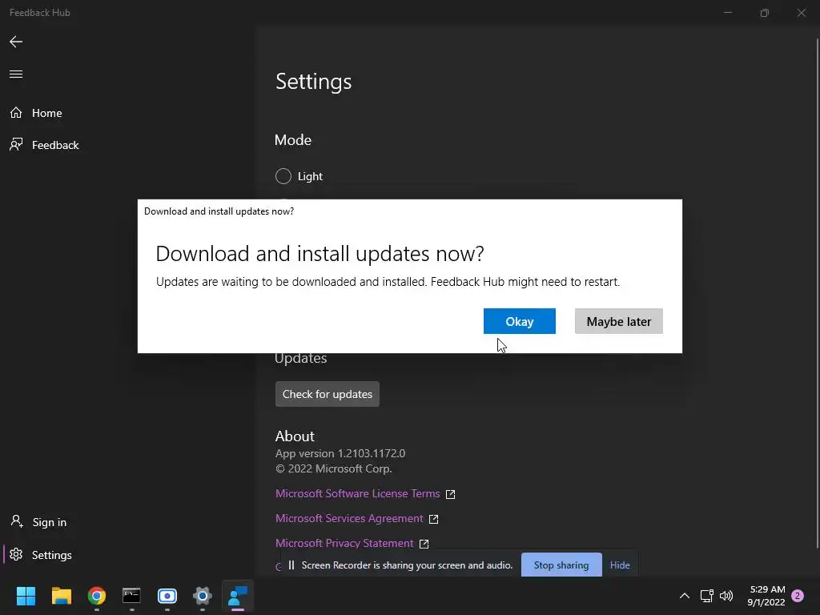Click the App version 1.2103.1172.0 text
Image resolution: width=820 pixels, height=615 pixels.
pyautogui.click(x=340, y=453)
